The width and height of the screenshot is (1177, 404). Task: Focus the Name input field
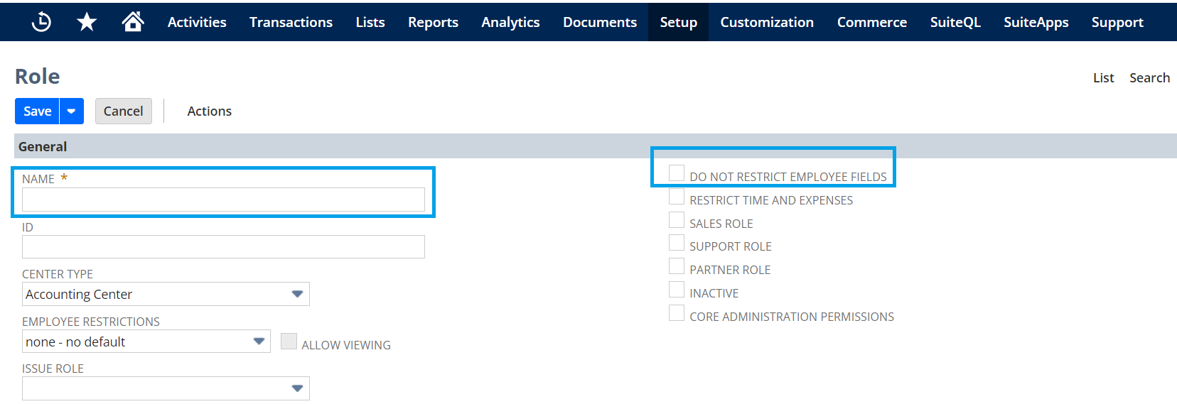tap(223, 200)
